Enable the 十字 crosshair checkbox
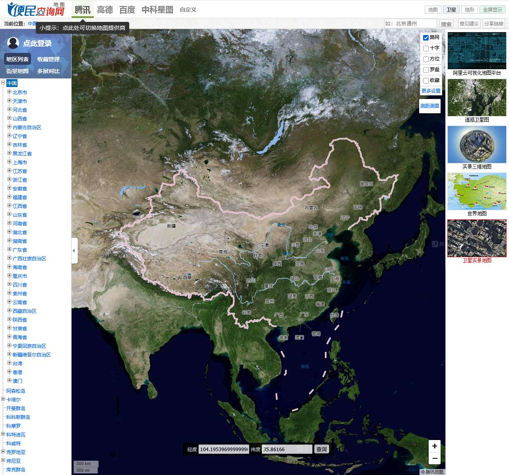The image size is (509, 475). point(426,48)
